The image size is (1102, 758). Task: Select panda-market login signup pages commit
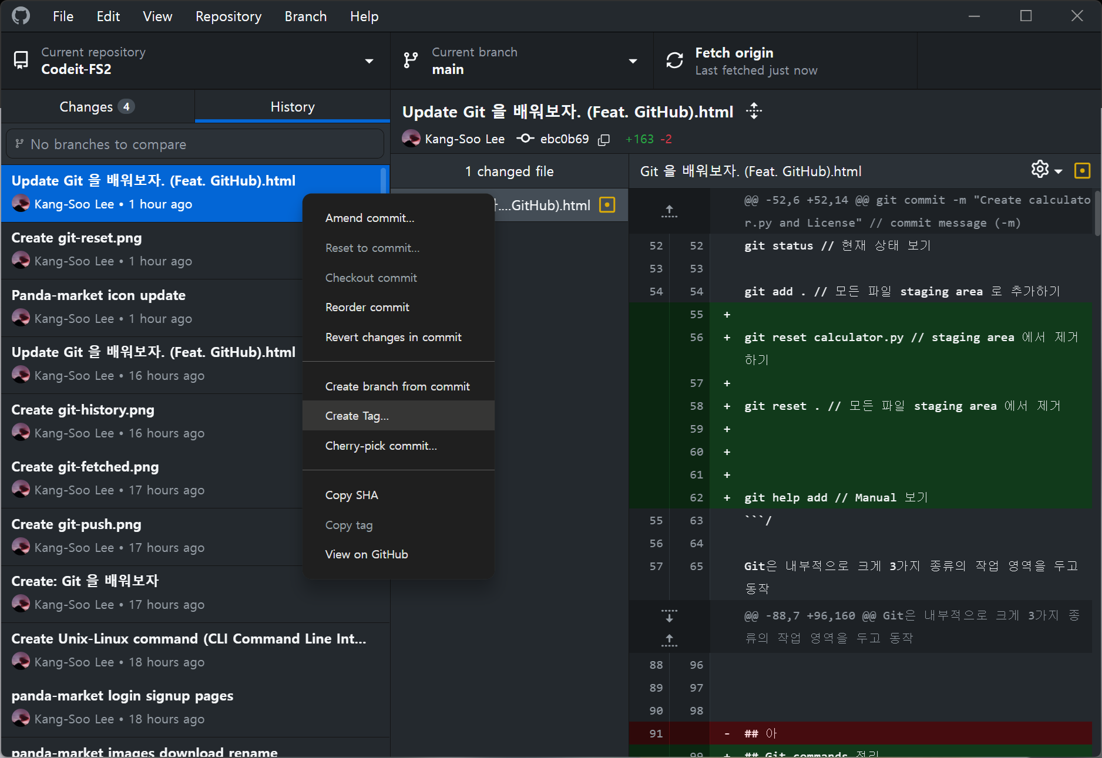point(196,708)
